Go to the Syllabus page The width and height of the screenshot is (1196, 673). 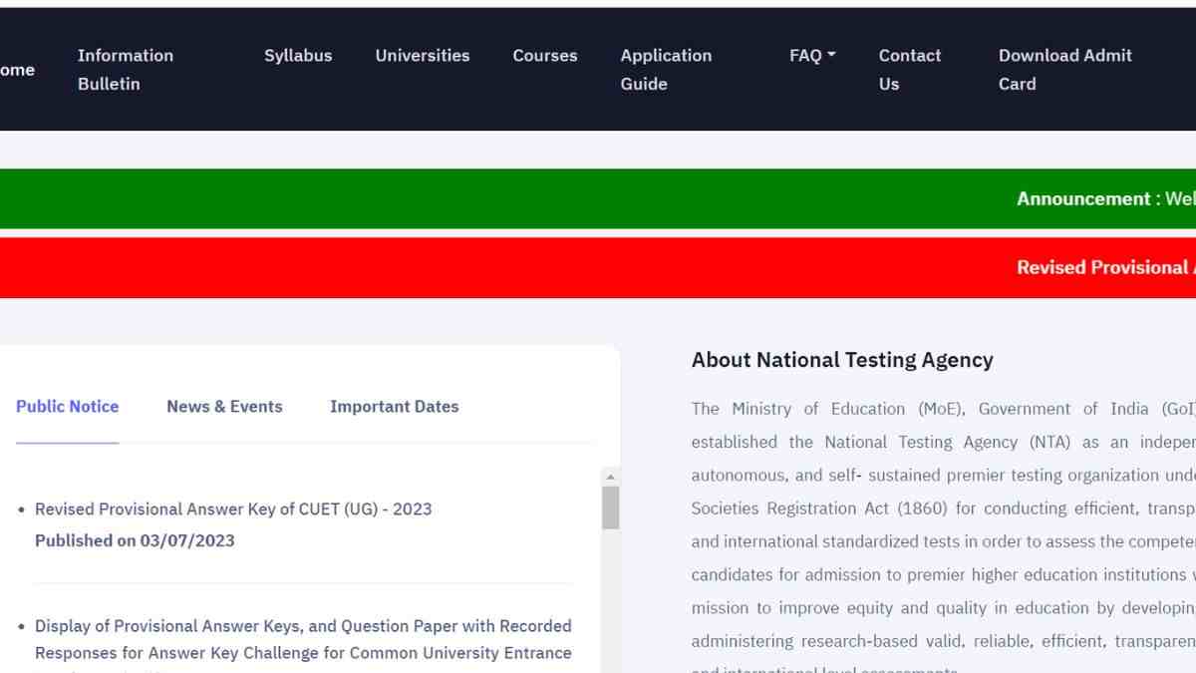[298, 56]
